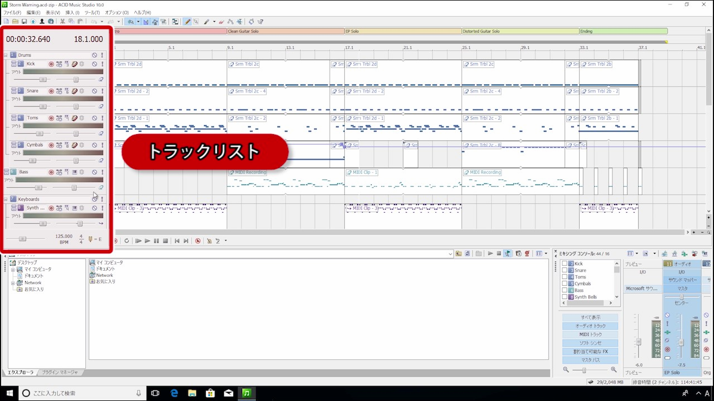The image size is (714, 401).
Task: Solo the Toms track
Action: [x=102, y=118]
